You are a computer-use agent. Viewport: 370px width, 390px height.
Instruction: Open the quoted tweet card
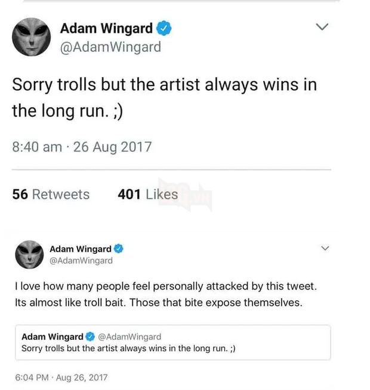pyautogui.click(x=173, y=342)
